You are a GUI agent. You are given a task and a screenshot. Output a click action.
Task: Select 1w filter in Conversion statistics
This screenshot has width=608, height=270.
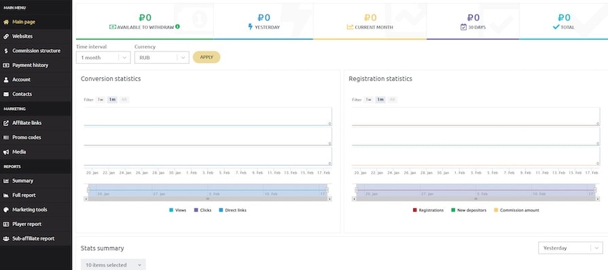coord(101,100)
